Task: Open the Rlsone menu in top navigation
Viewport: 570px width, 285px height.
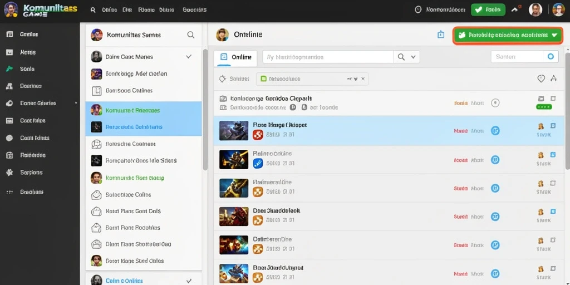Action: coord(146,10)
